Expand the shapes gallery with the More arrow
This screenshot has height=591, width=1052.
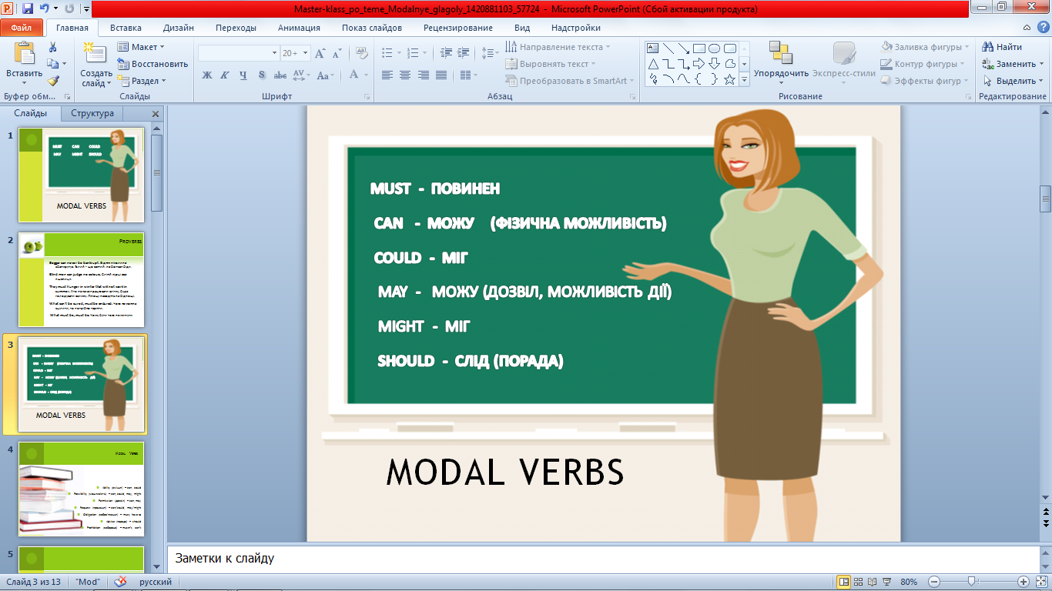pyautogui.click(x=744, y=79)
